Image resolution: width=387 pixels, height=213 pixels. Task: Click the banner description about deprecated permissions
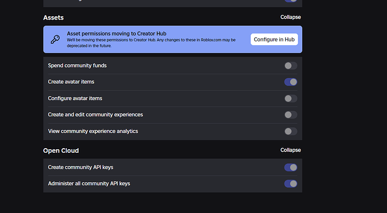pyautogui.click(x=151, y=43)
